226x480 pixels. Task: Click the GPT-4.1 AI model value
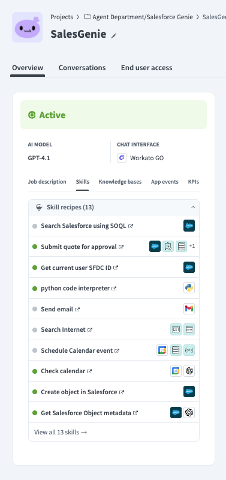click(x=39, y=158)
